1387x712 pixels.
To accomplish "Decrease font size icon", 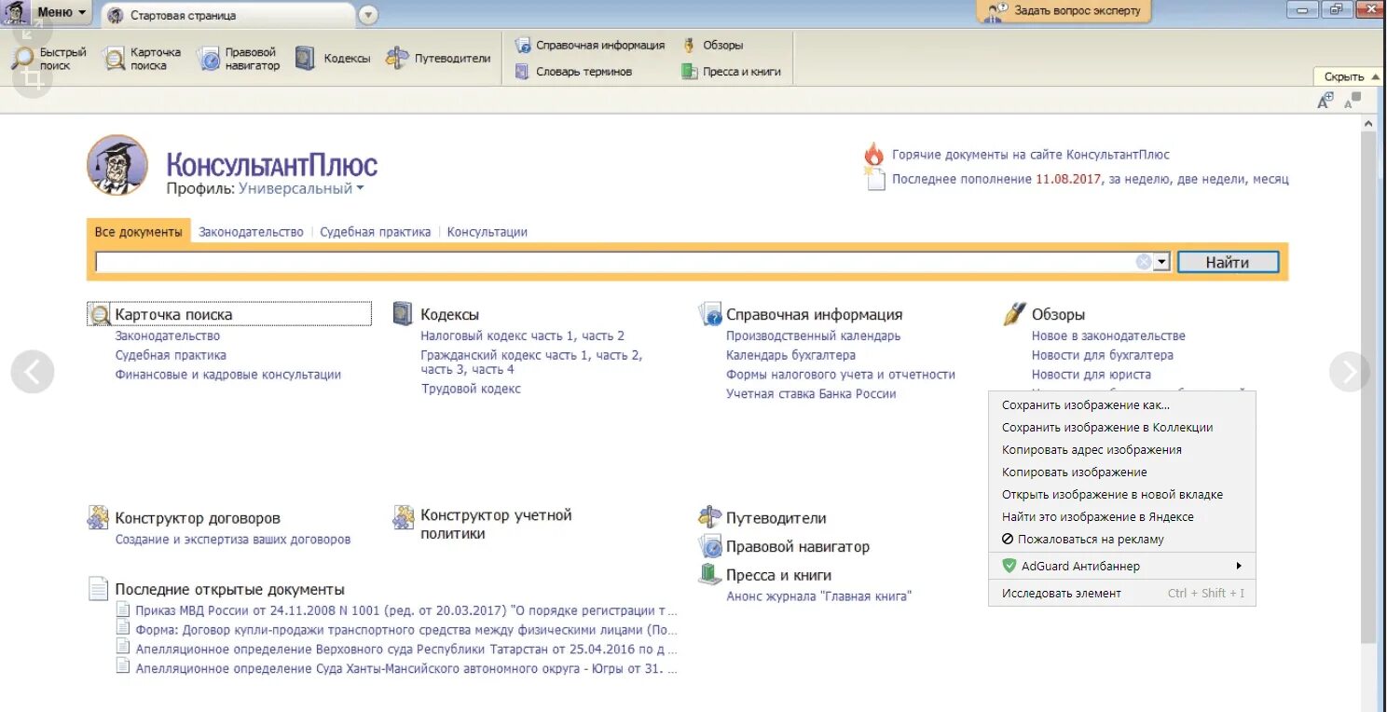I will [x=1353, y=101].
